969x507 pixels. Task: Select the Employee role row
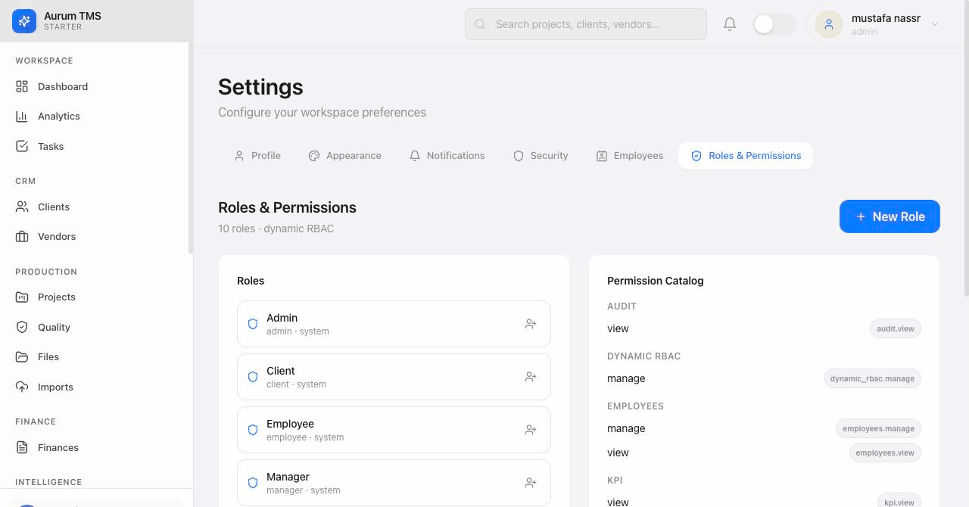pyautogui.click(x=394, y=430)
